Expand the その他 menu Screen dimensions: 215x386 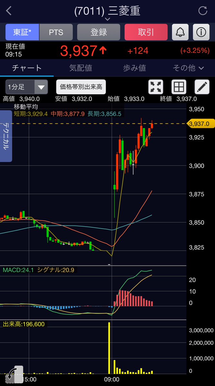[x=188, y=68]
